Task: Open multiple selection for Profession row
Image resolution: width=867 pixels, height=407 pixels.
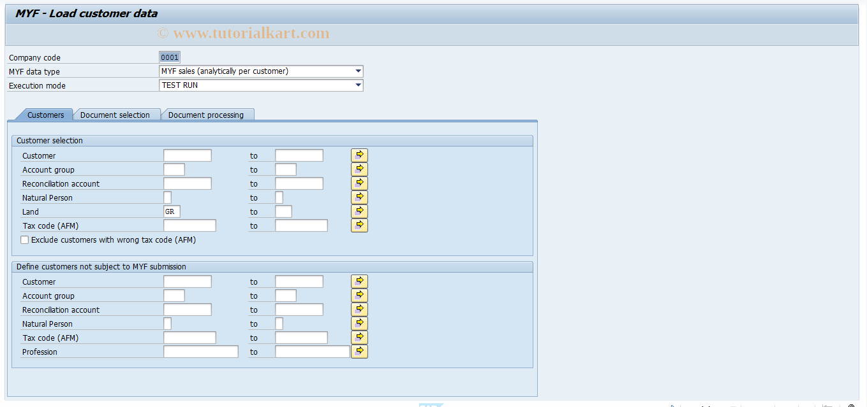Action: (x=359, y=352)
